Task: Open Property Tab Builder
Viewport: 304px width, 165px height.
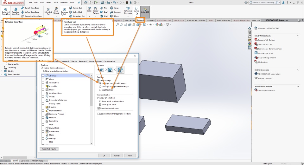Action: click(265, 40)
